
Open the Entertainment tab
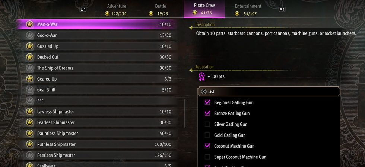pyautogui.click(x=248, y=9)
